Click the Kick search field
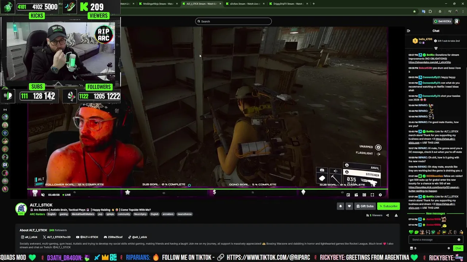The image size is (467, 262). tap(233, 21)
